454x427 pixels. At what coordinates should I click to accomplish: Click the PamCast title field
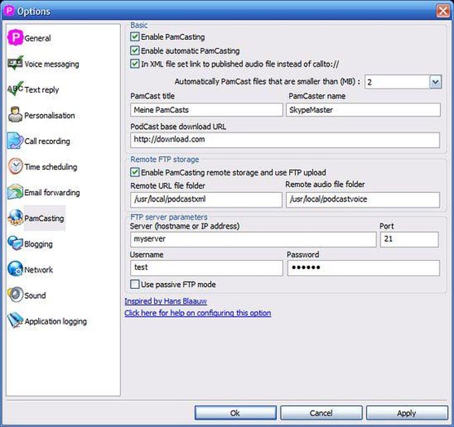click(x=206, y=110)
